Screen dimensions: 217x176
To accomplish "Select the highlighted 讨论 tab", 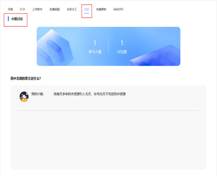I will point(86,9).
